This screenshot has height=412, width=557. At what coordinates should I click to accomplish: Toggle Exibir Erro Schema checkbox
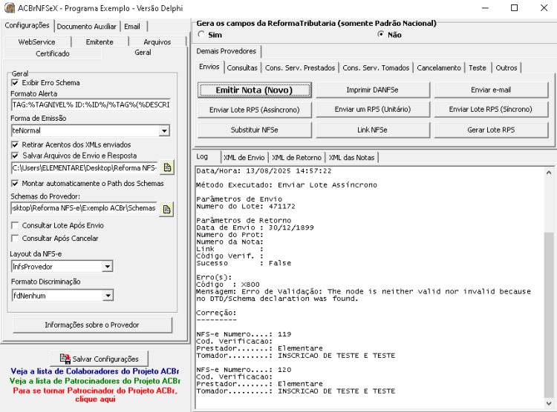tap(15, 83)
